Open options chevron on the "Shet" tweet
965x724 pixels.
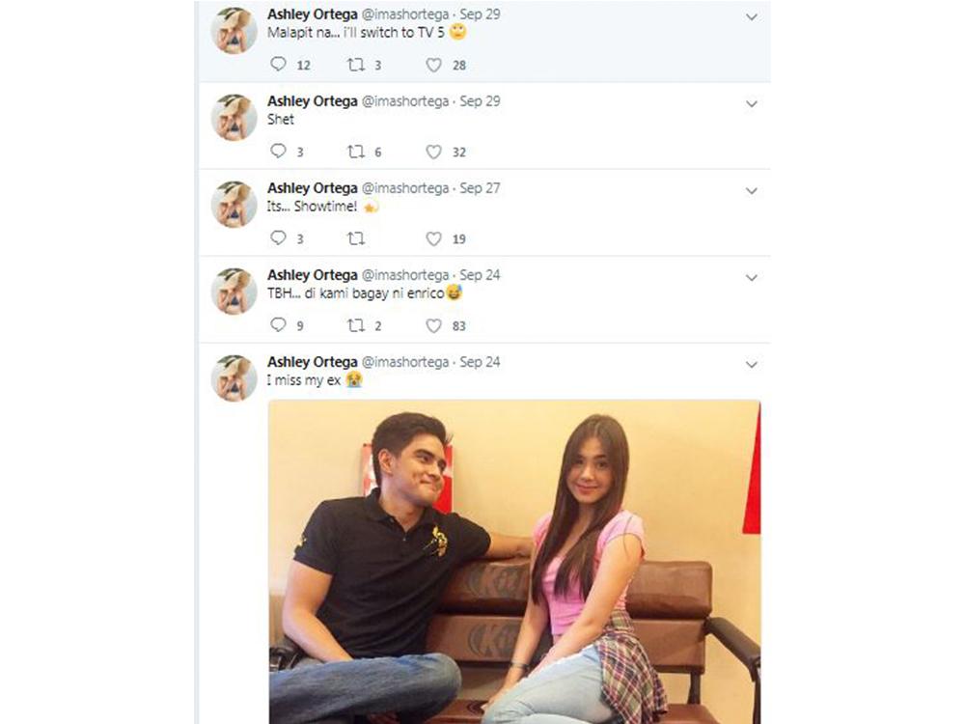[752, 104]
